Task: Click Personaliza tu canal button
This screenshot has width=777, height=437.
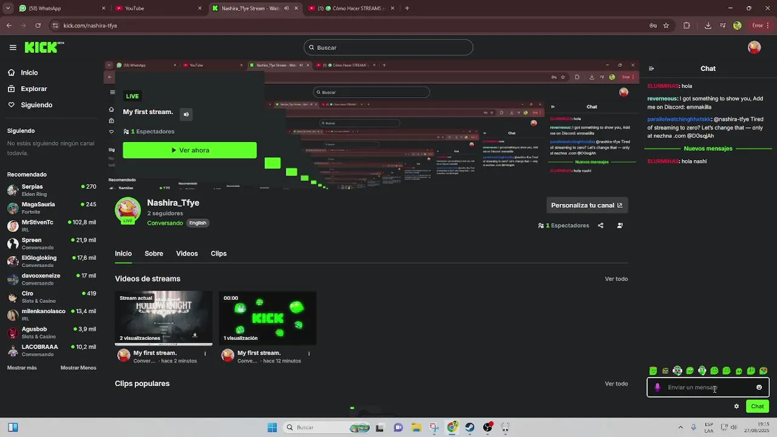Action: [x=586, y=205]
